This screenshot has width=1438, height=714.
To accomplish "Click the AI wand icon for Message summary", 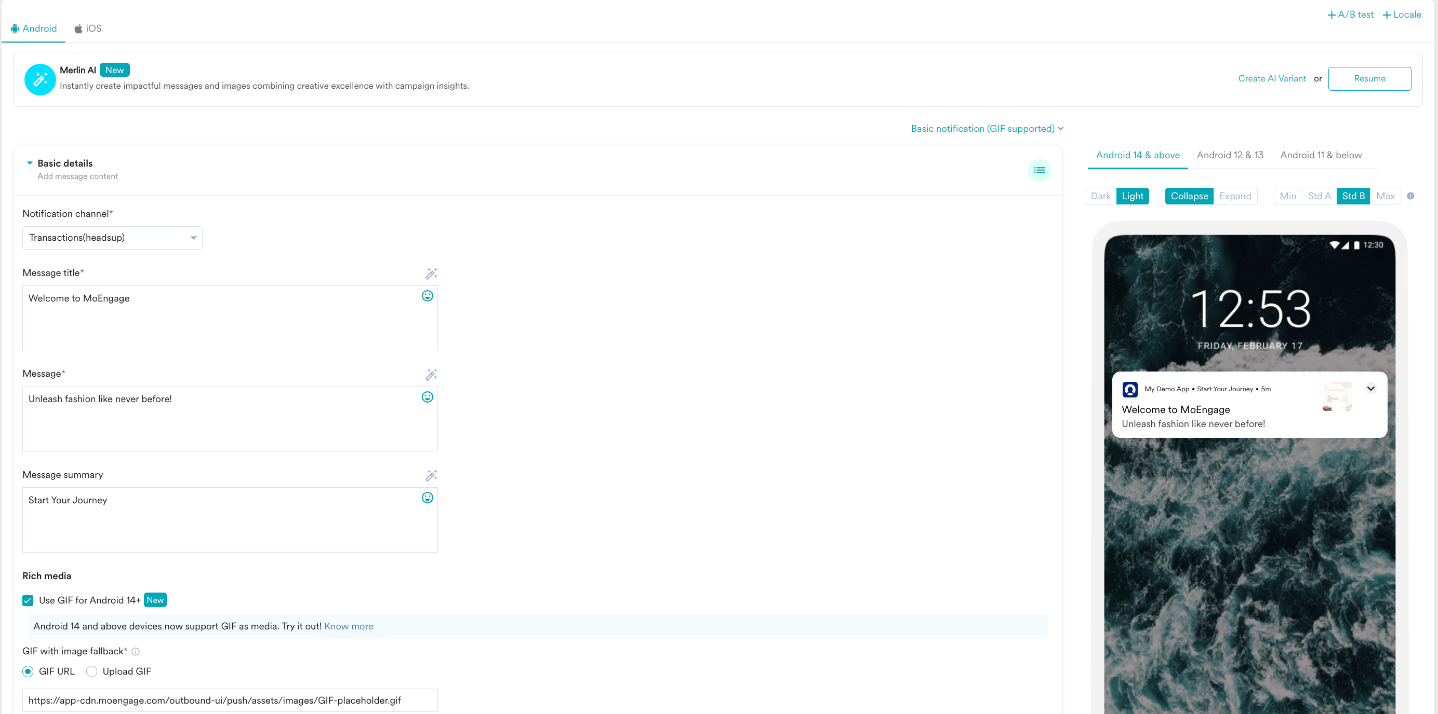I will coord(431,475).
